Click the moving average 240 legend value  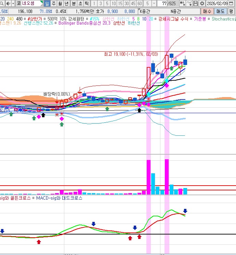[10, 19]
